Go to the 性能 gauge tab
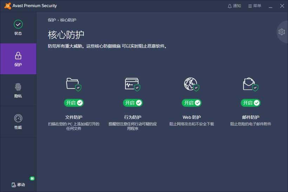Image resolution: width=288 pixels, height=192 pixels. click(x=18, y=121)
